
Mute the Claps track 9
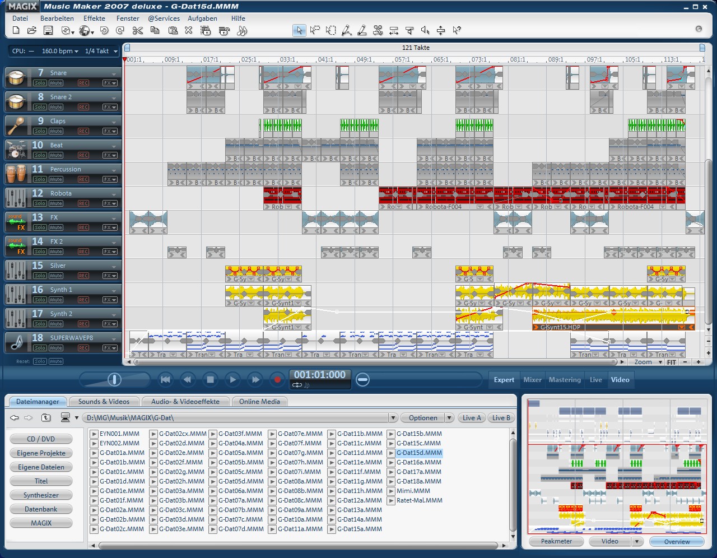[x=56, y=131]
